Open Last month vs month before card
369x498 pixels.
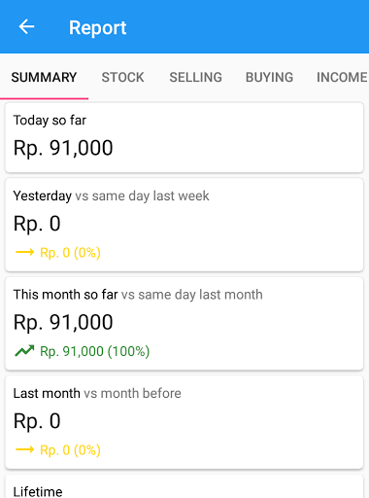184,422
